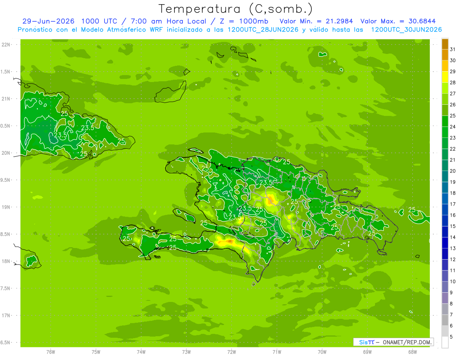The width and height of the screenshot is (463, 357).
Task: Click the "18N" latitude axis label
Action: tap(7, 261)
